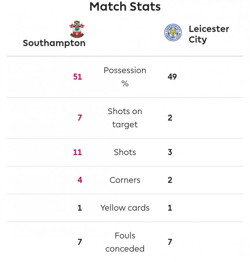Select the Shots on target label
Image resolution: width=250 pixels, height=262 pixels.
click(125, 118)
